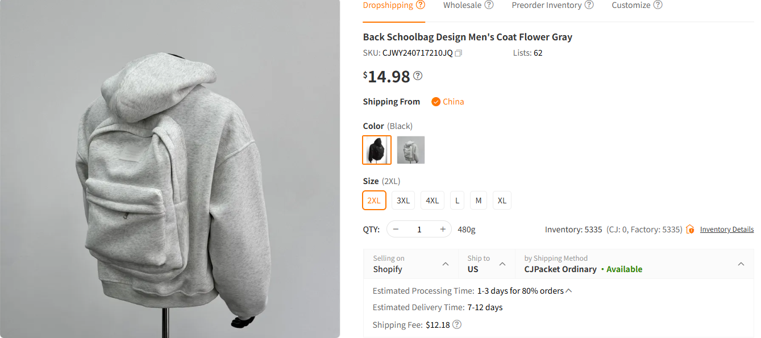Select the black color swatch
761x338 pixels.
377,149
